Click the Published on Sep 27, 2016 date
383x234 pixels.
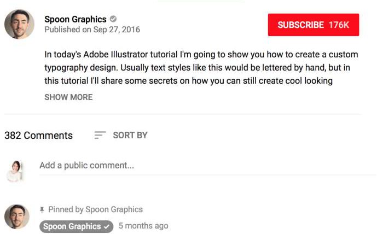pyautogui.click(x=92, y=30)
